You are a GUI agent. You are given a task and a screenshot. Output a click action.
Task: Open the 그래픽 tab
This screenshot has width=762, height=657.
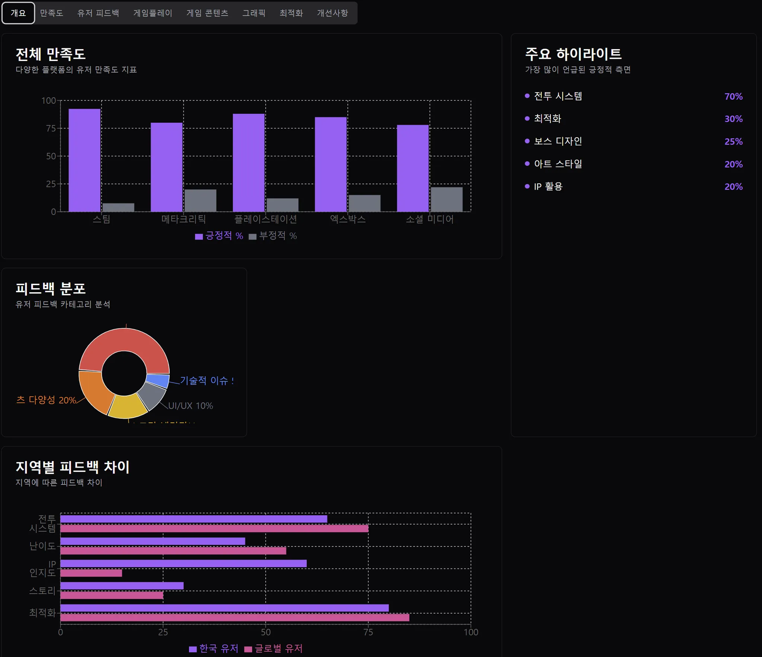coord(254,13)
